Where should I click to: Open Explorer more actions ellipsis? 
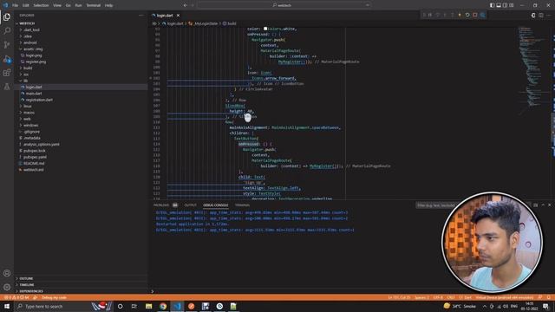140,16
